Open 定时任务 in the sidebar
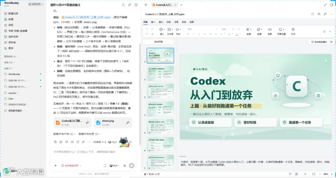 tap(11, 37)
